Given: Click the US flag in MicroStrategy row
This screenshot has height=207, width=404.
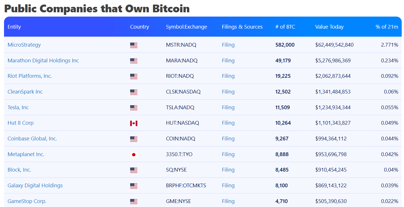Looking at the screenshot, I should tap(134, 45).
